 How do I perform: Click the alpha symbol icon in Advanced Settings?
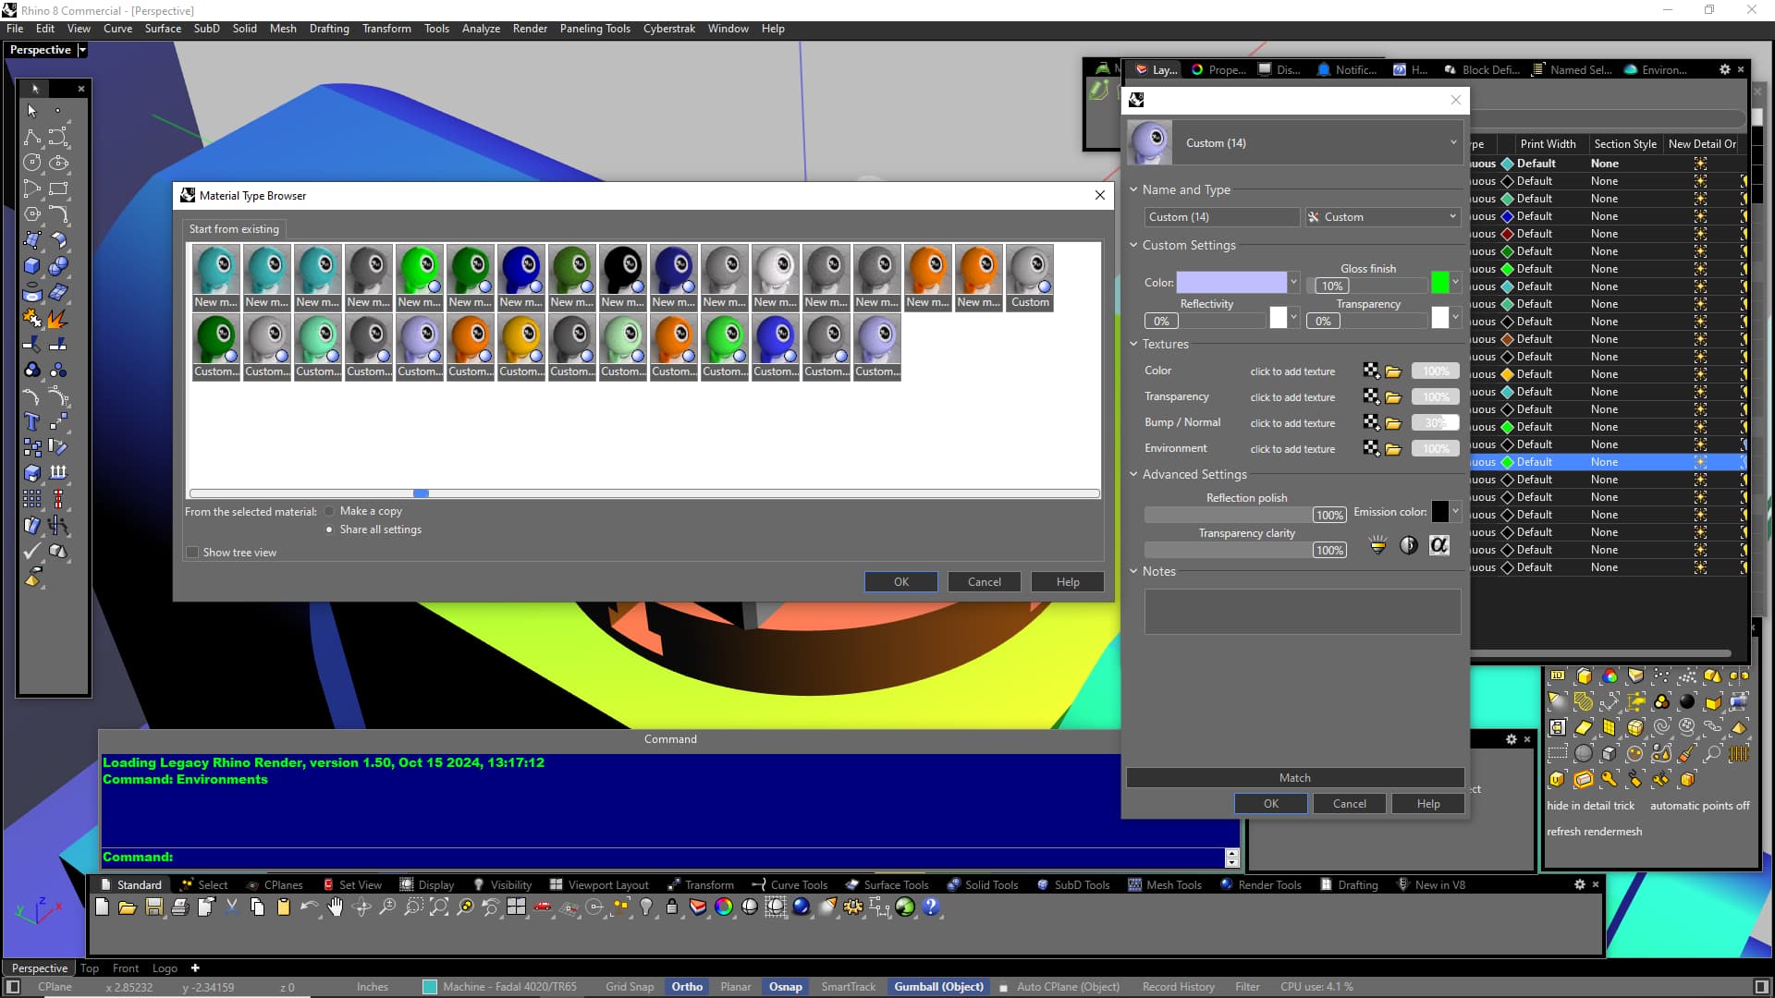coord(1438,545)
